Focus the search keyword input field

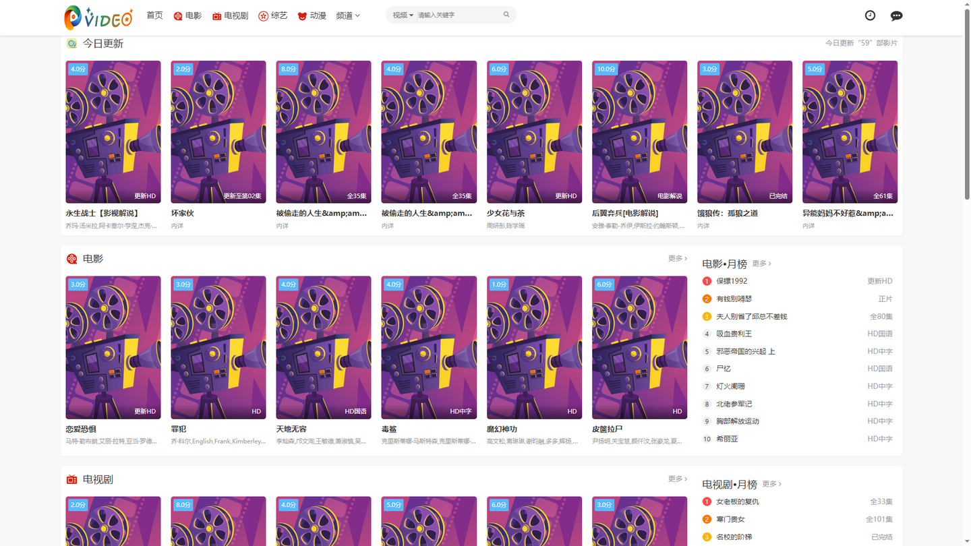click(x=459, y=15)
